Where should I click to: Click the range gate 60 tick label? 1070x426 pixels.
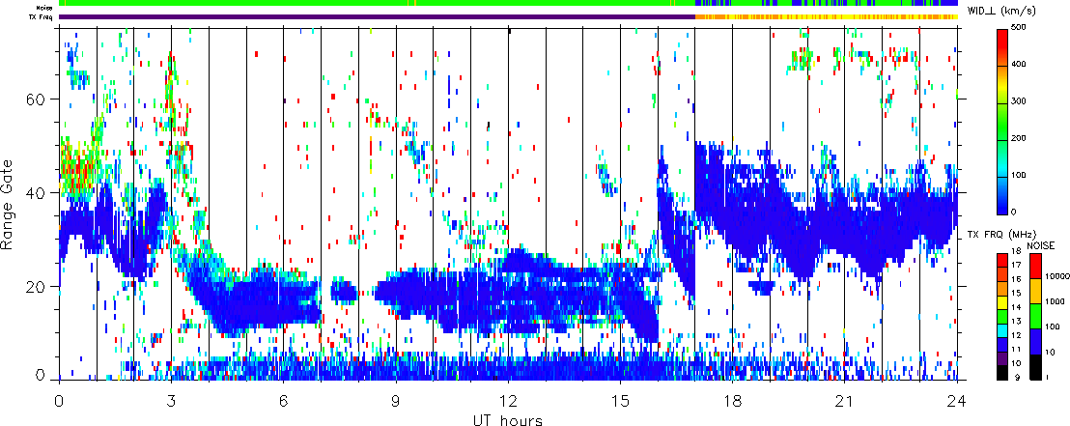pyautogui.click(x=36, y=99)
